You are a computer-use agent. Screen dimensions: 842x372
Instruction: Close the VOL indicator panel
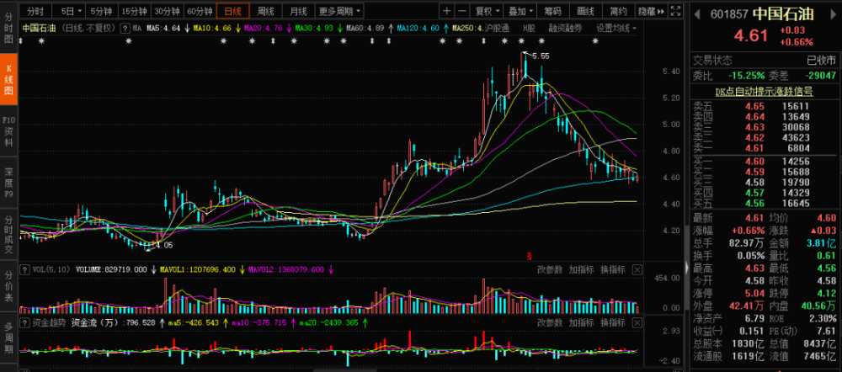pyautogui.click(x=637, y=270)
